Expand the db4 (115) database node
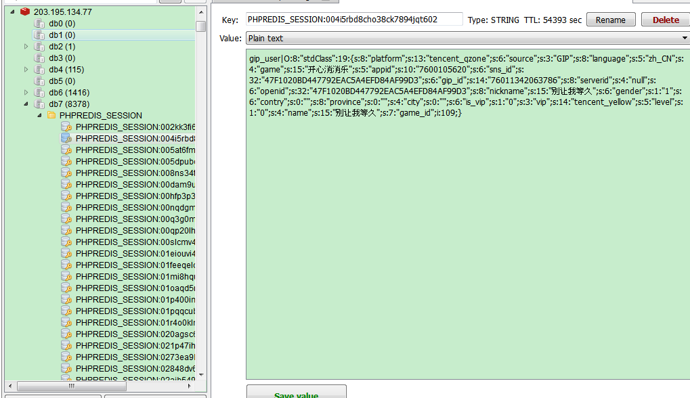This screenshot has height=398, width=690. point(26,69)
